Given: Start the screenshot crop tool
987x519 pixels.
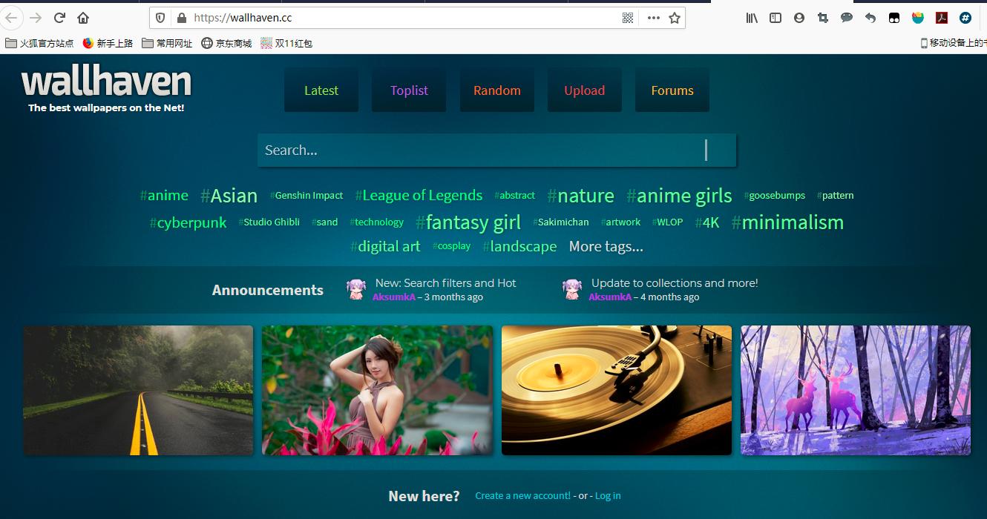Looking at the screenshot, I should (823, 18).
